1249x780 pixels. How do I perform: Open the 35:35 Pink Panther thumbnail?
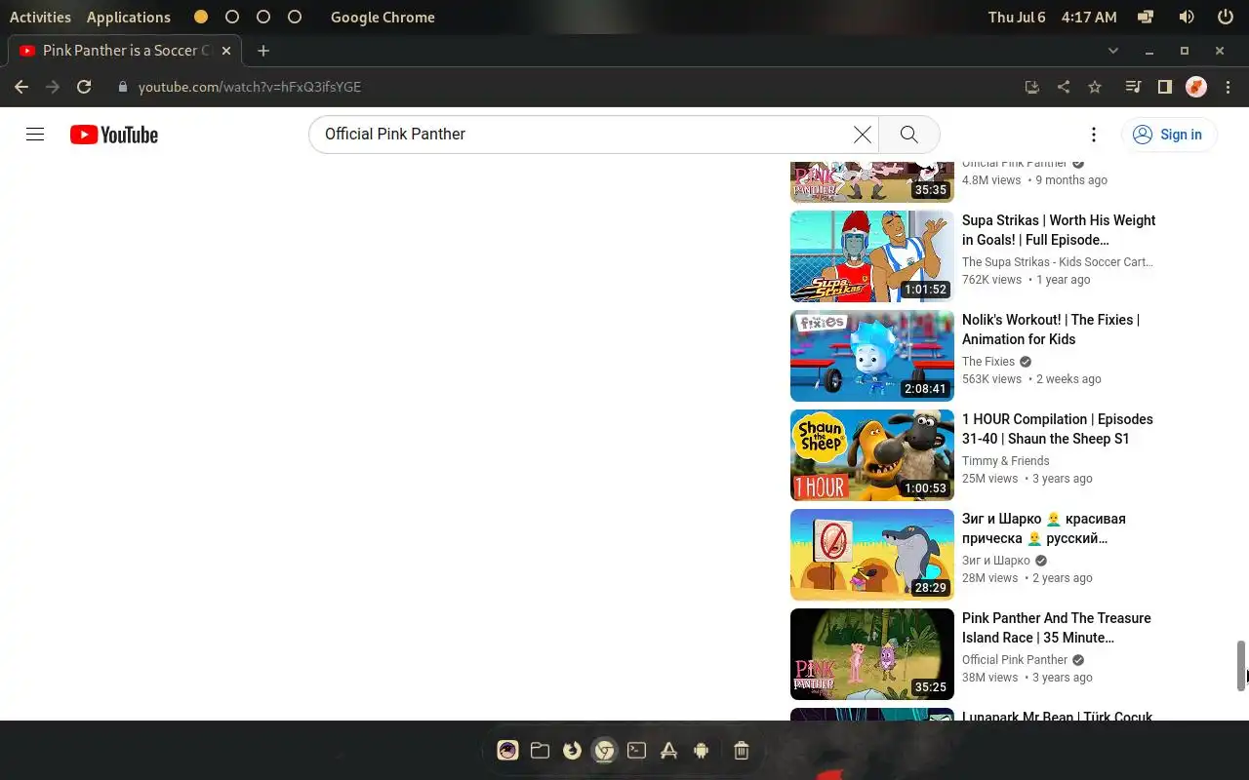872,180
